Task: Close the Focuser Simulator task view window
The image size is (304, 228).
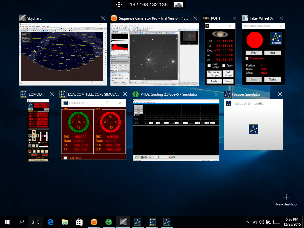Action: coord(280,94)
